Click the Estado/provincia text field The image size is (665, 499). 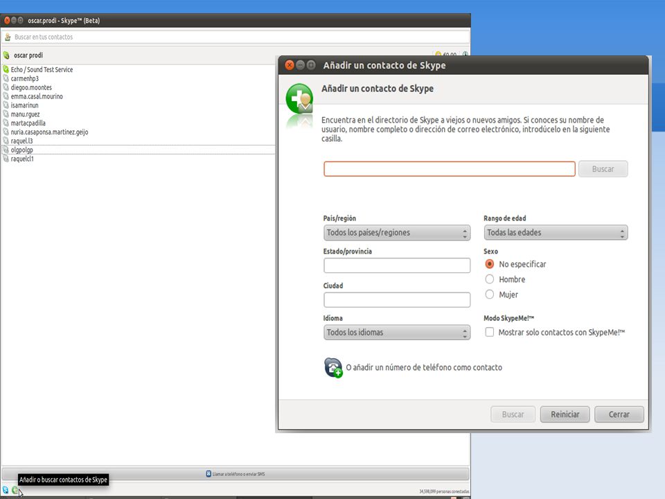[x=397, y=265]
